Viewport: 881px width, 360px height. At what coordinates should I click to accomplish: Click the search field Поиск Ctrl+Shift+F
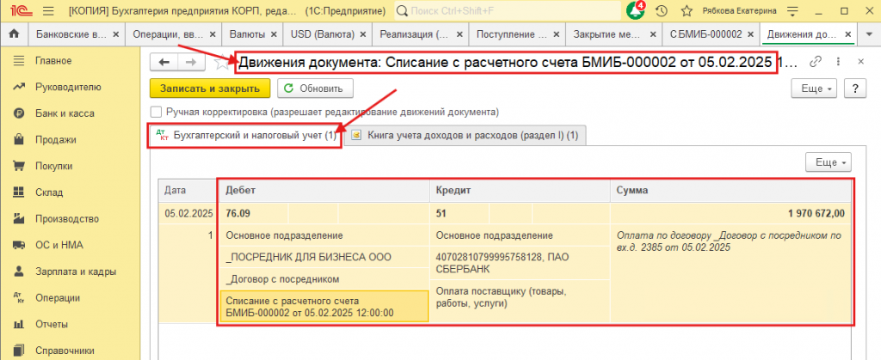(x=507, y=10)
